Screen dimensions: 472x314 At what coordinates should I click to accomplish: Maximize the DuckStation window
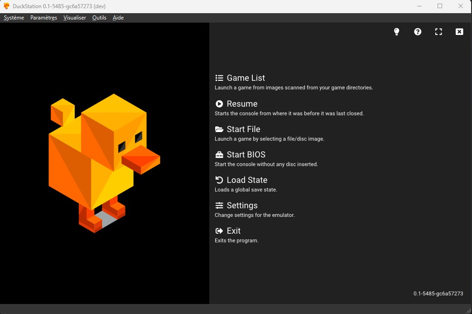(x=439, y=6)
